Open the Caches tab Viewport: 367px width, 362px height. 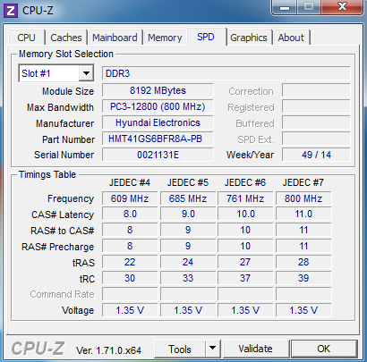coord(66,38)
